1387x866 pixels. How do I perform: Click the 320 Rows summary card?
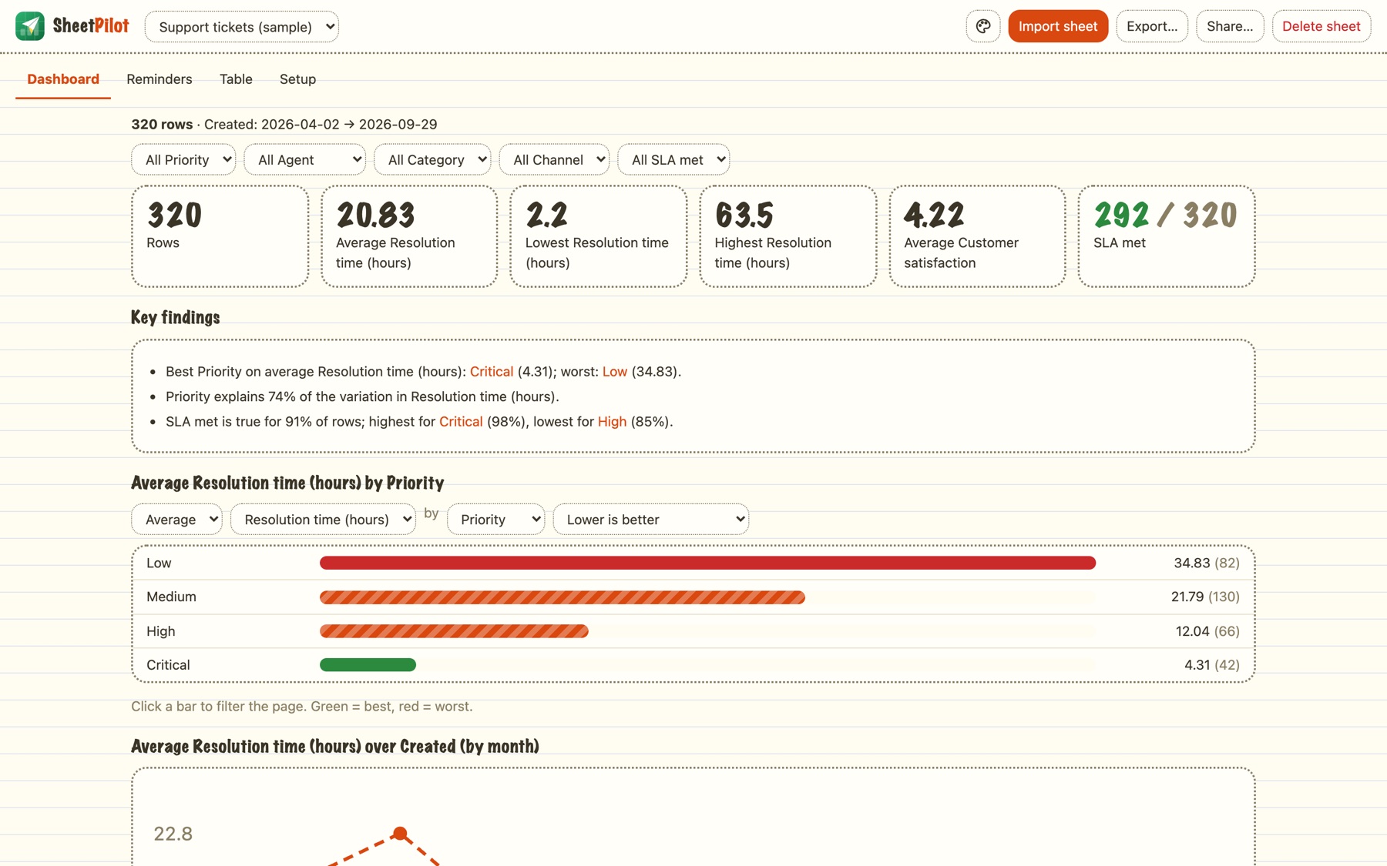220,236
